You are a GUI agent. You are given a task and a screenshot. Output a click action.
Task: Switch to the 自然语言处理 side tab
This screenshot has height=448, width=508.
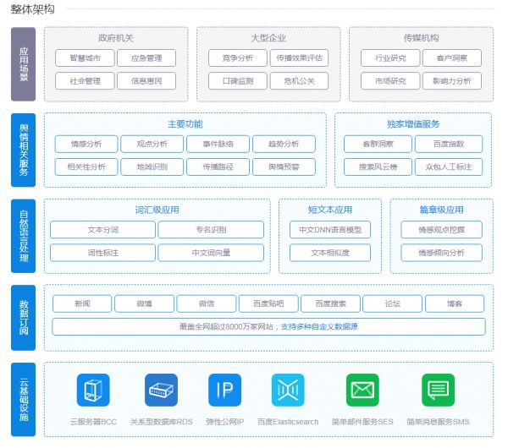(24, 236)
